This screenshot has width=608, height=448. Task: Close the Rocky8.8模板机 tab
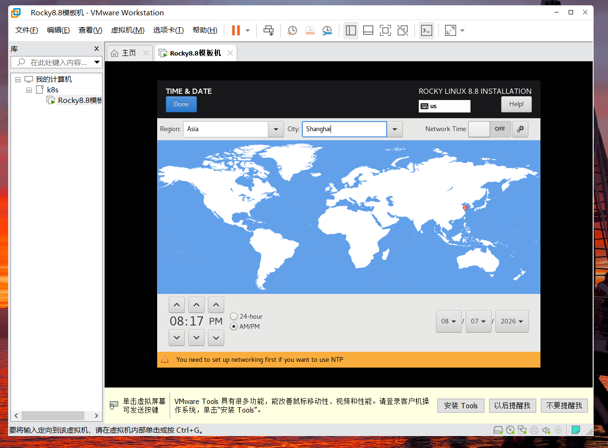tap(230, 53)
